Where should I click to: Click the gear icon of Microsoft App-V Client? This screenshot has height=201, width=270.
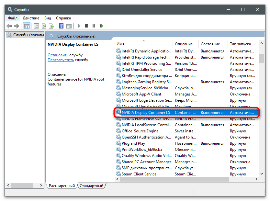click(118, 94)
